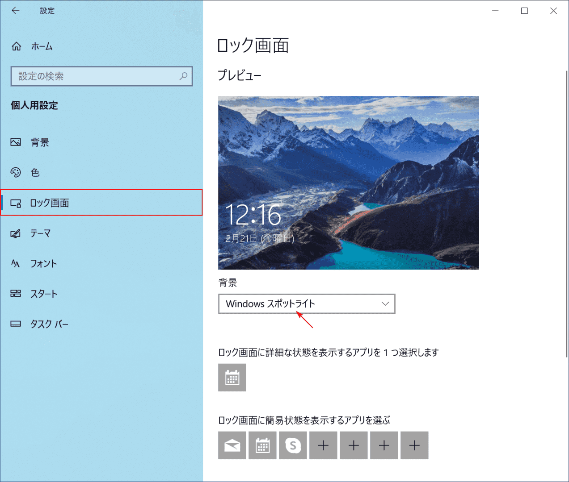Click the プレビュー label
This screenshot has width=569, height=482.
[x=239, y=75]
